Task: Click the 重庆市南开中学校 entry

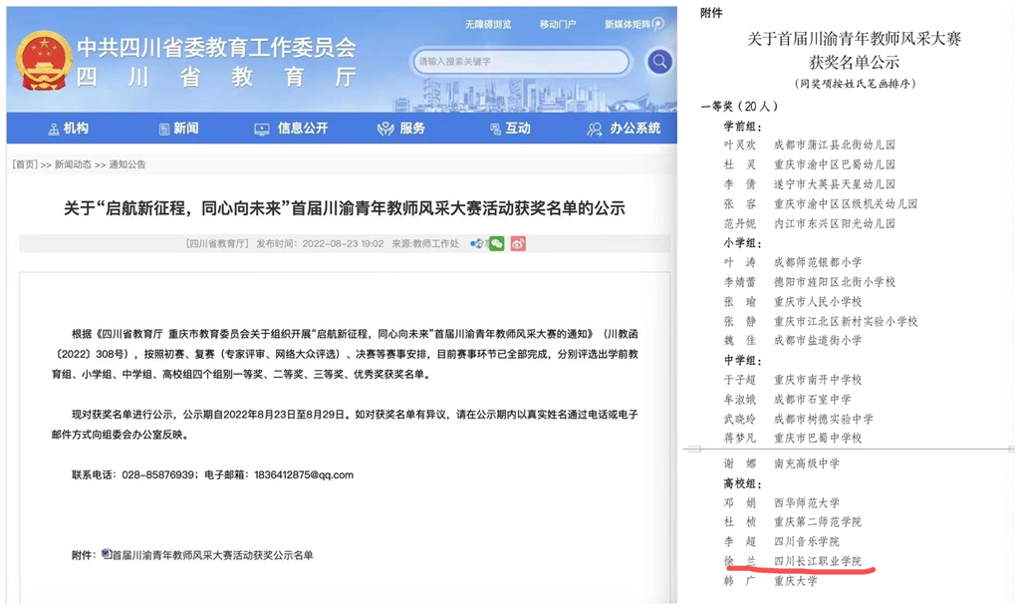Action: coord(818,380)
